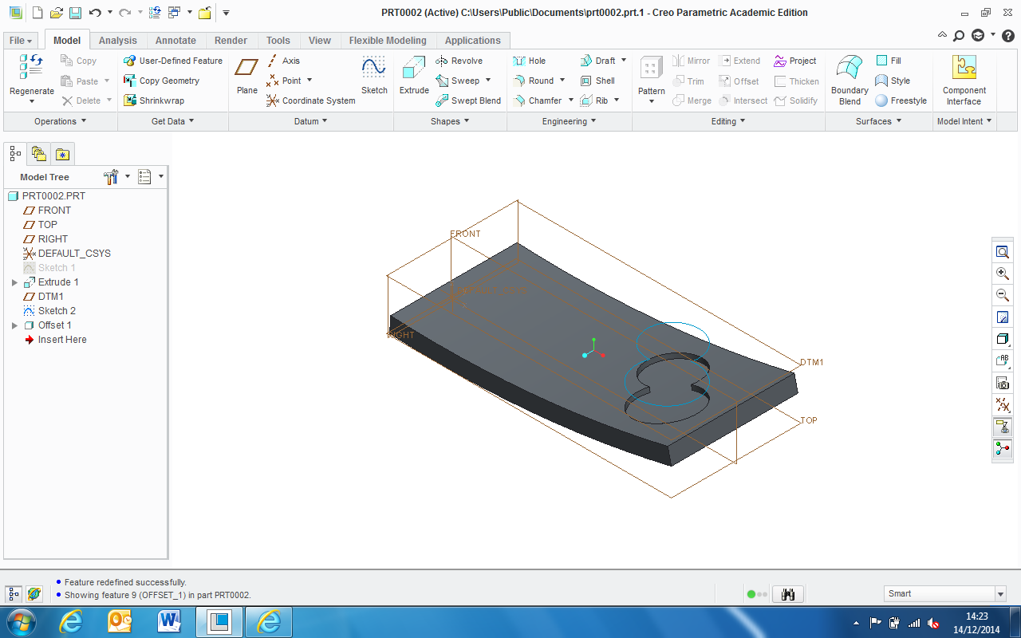Screen dimensions: 1021x638
Task: Select the Project tool
Action: (x=795, y=61)
